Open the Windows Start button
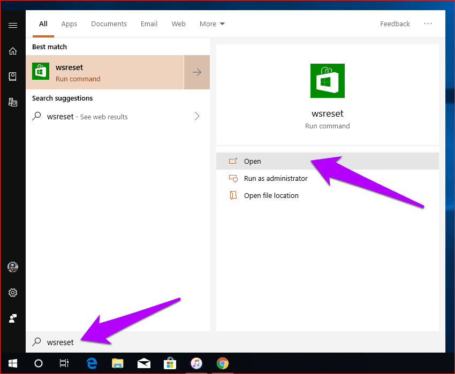Image resolution: width=455 pixels, height=374 pixels. (x=13, y=363)
